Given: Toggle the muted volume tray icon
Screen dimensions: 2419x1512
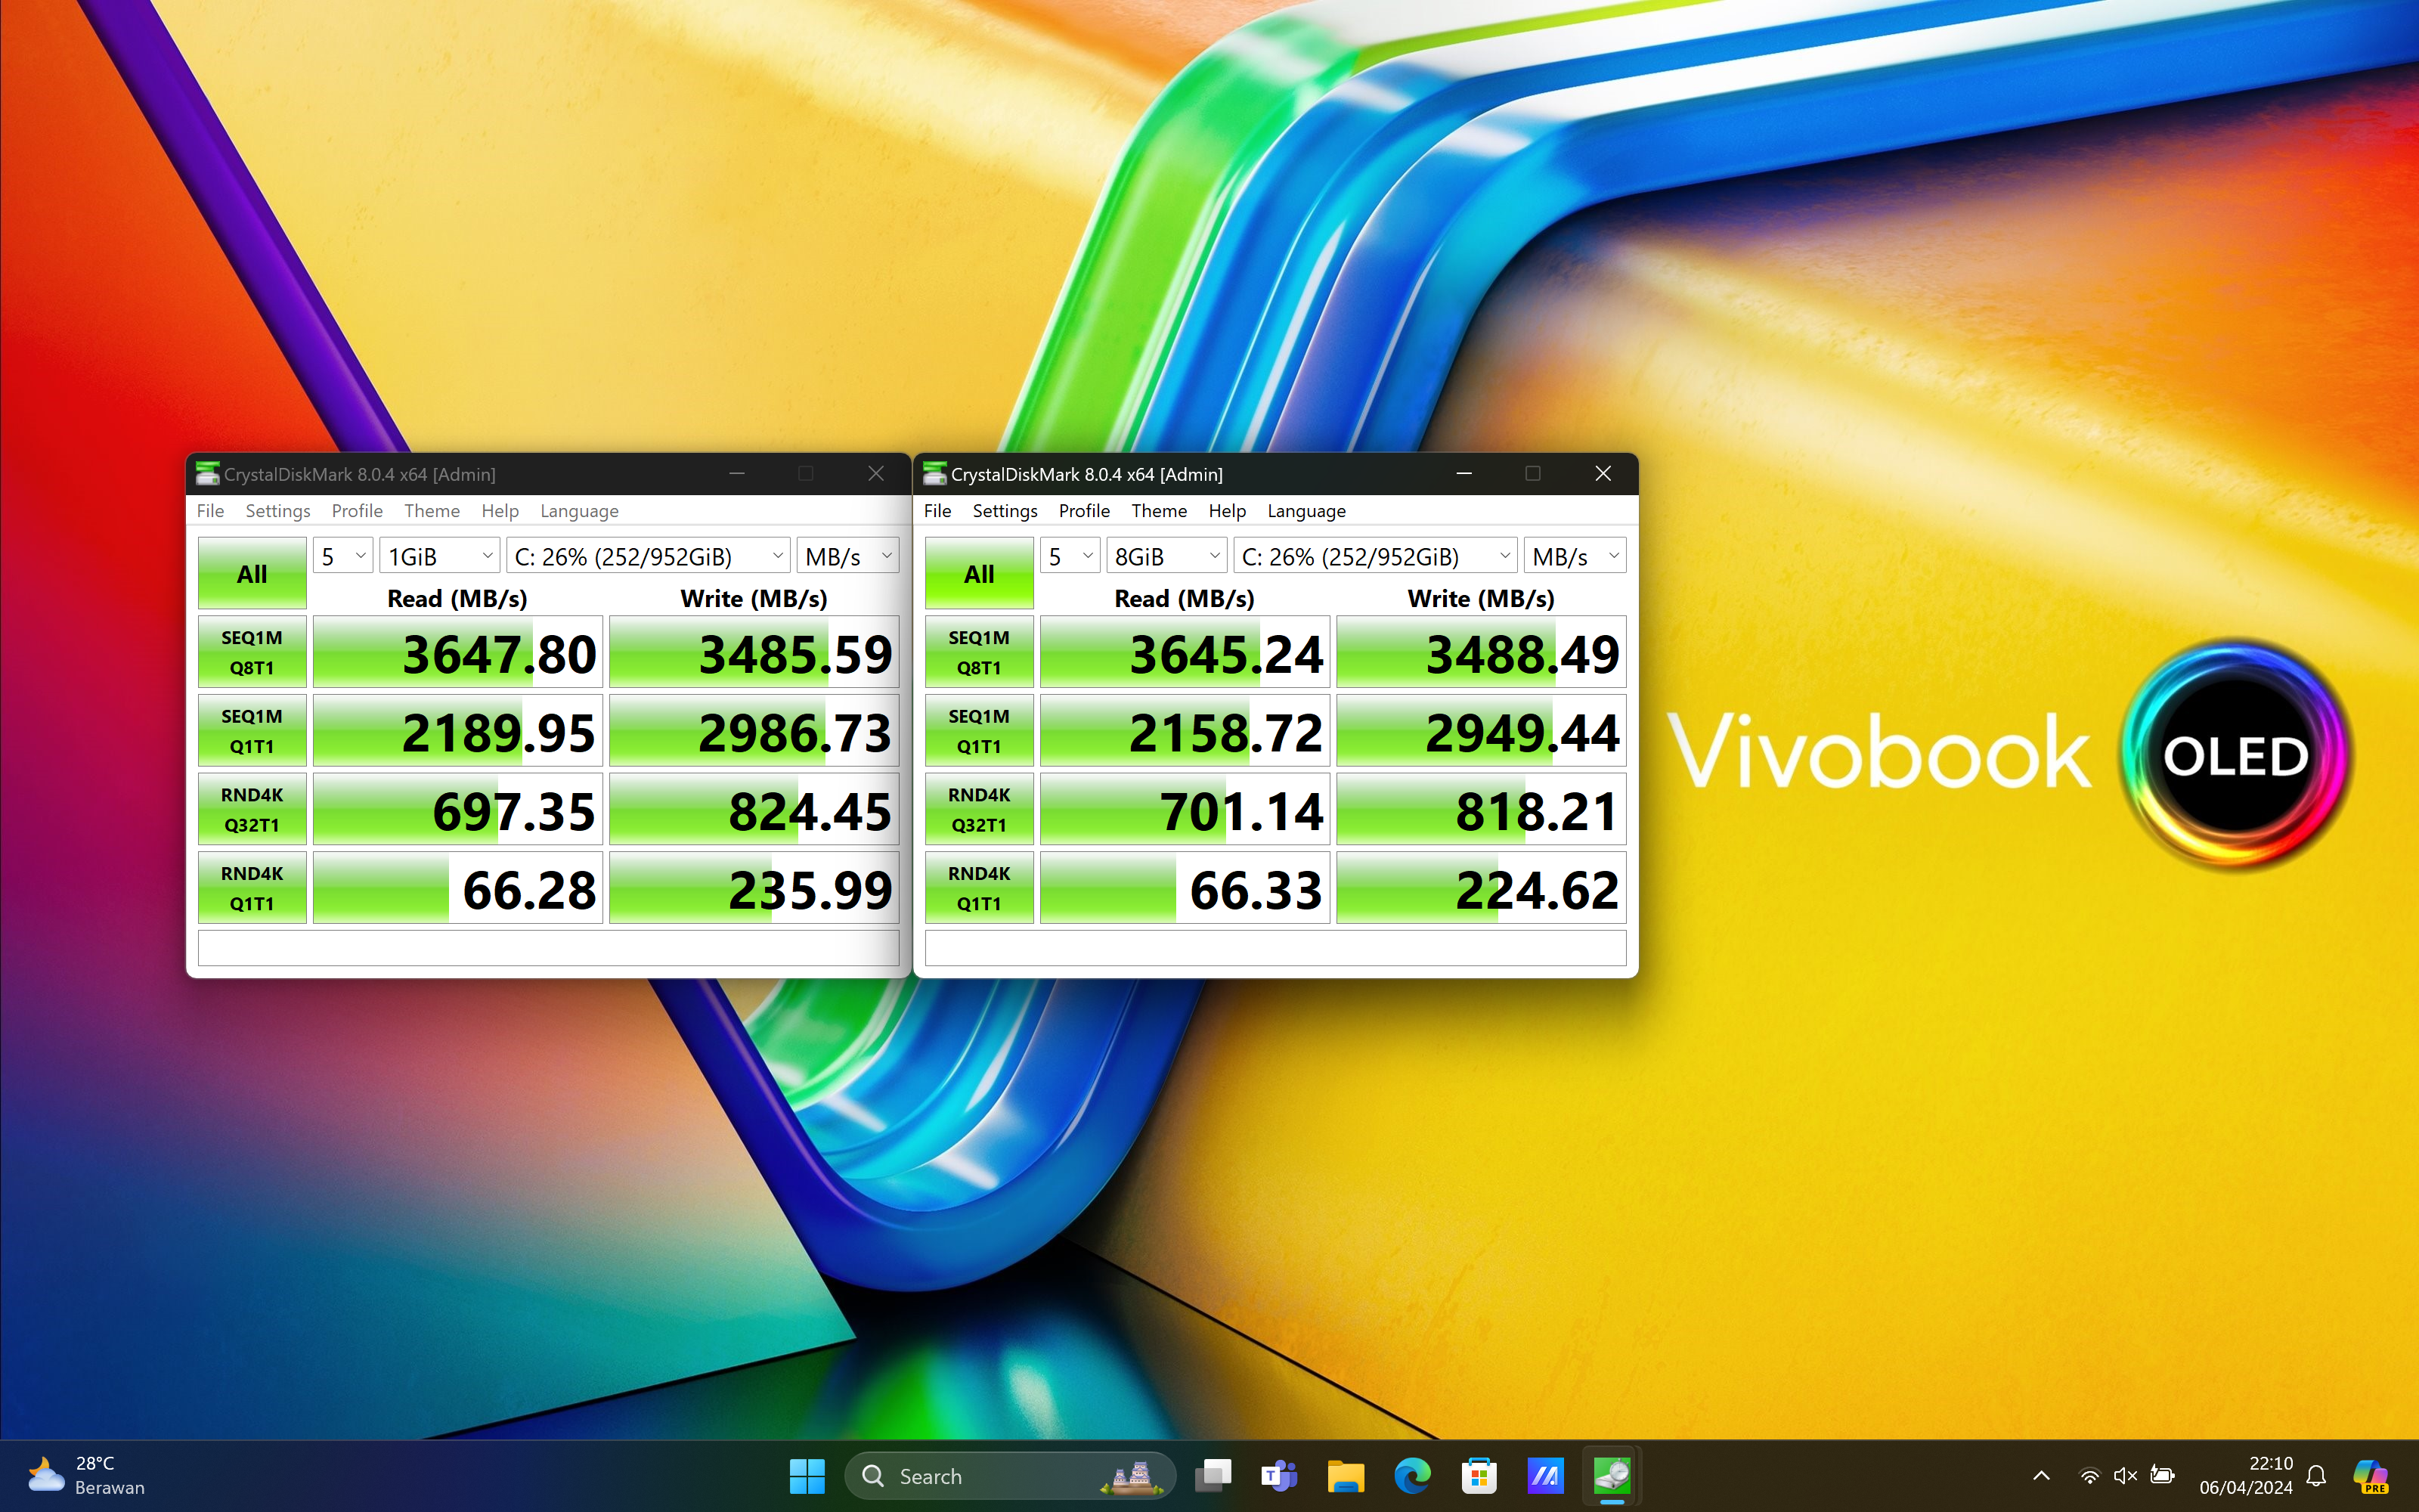Looking at the screenshot, I should click(x=2125, y=1476).
